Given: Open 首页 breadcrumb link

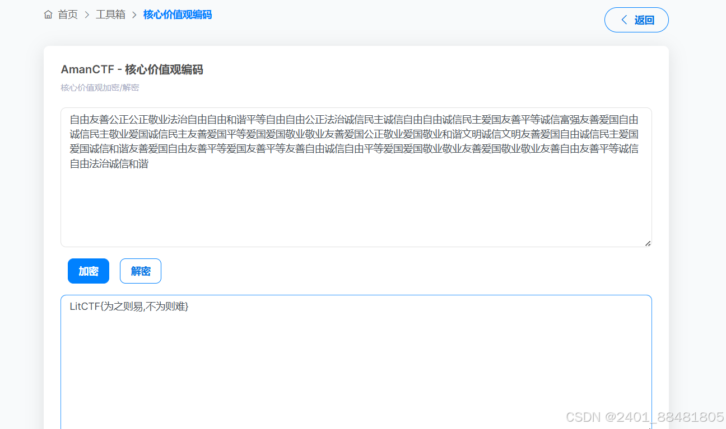Looking at the screenshot, I should tap(68, 15).
